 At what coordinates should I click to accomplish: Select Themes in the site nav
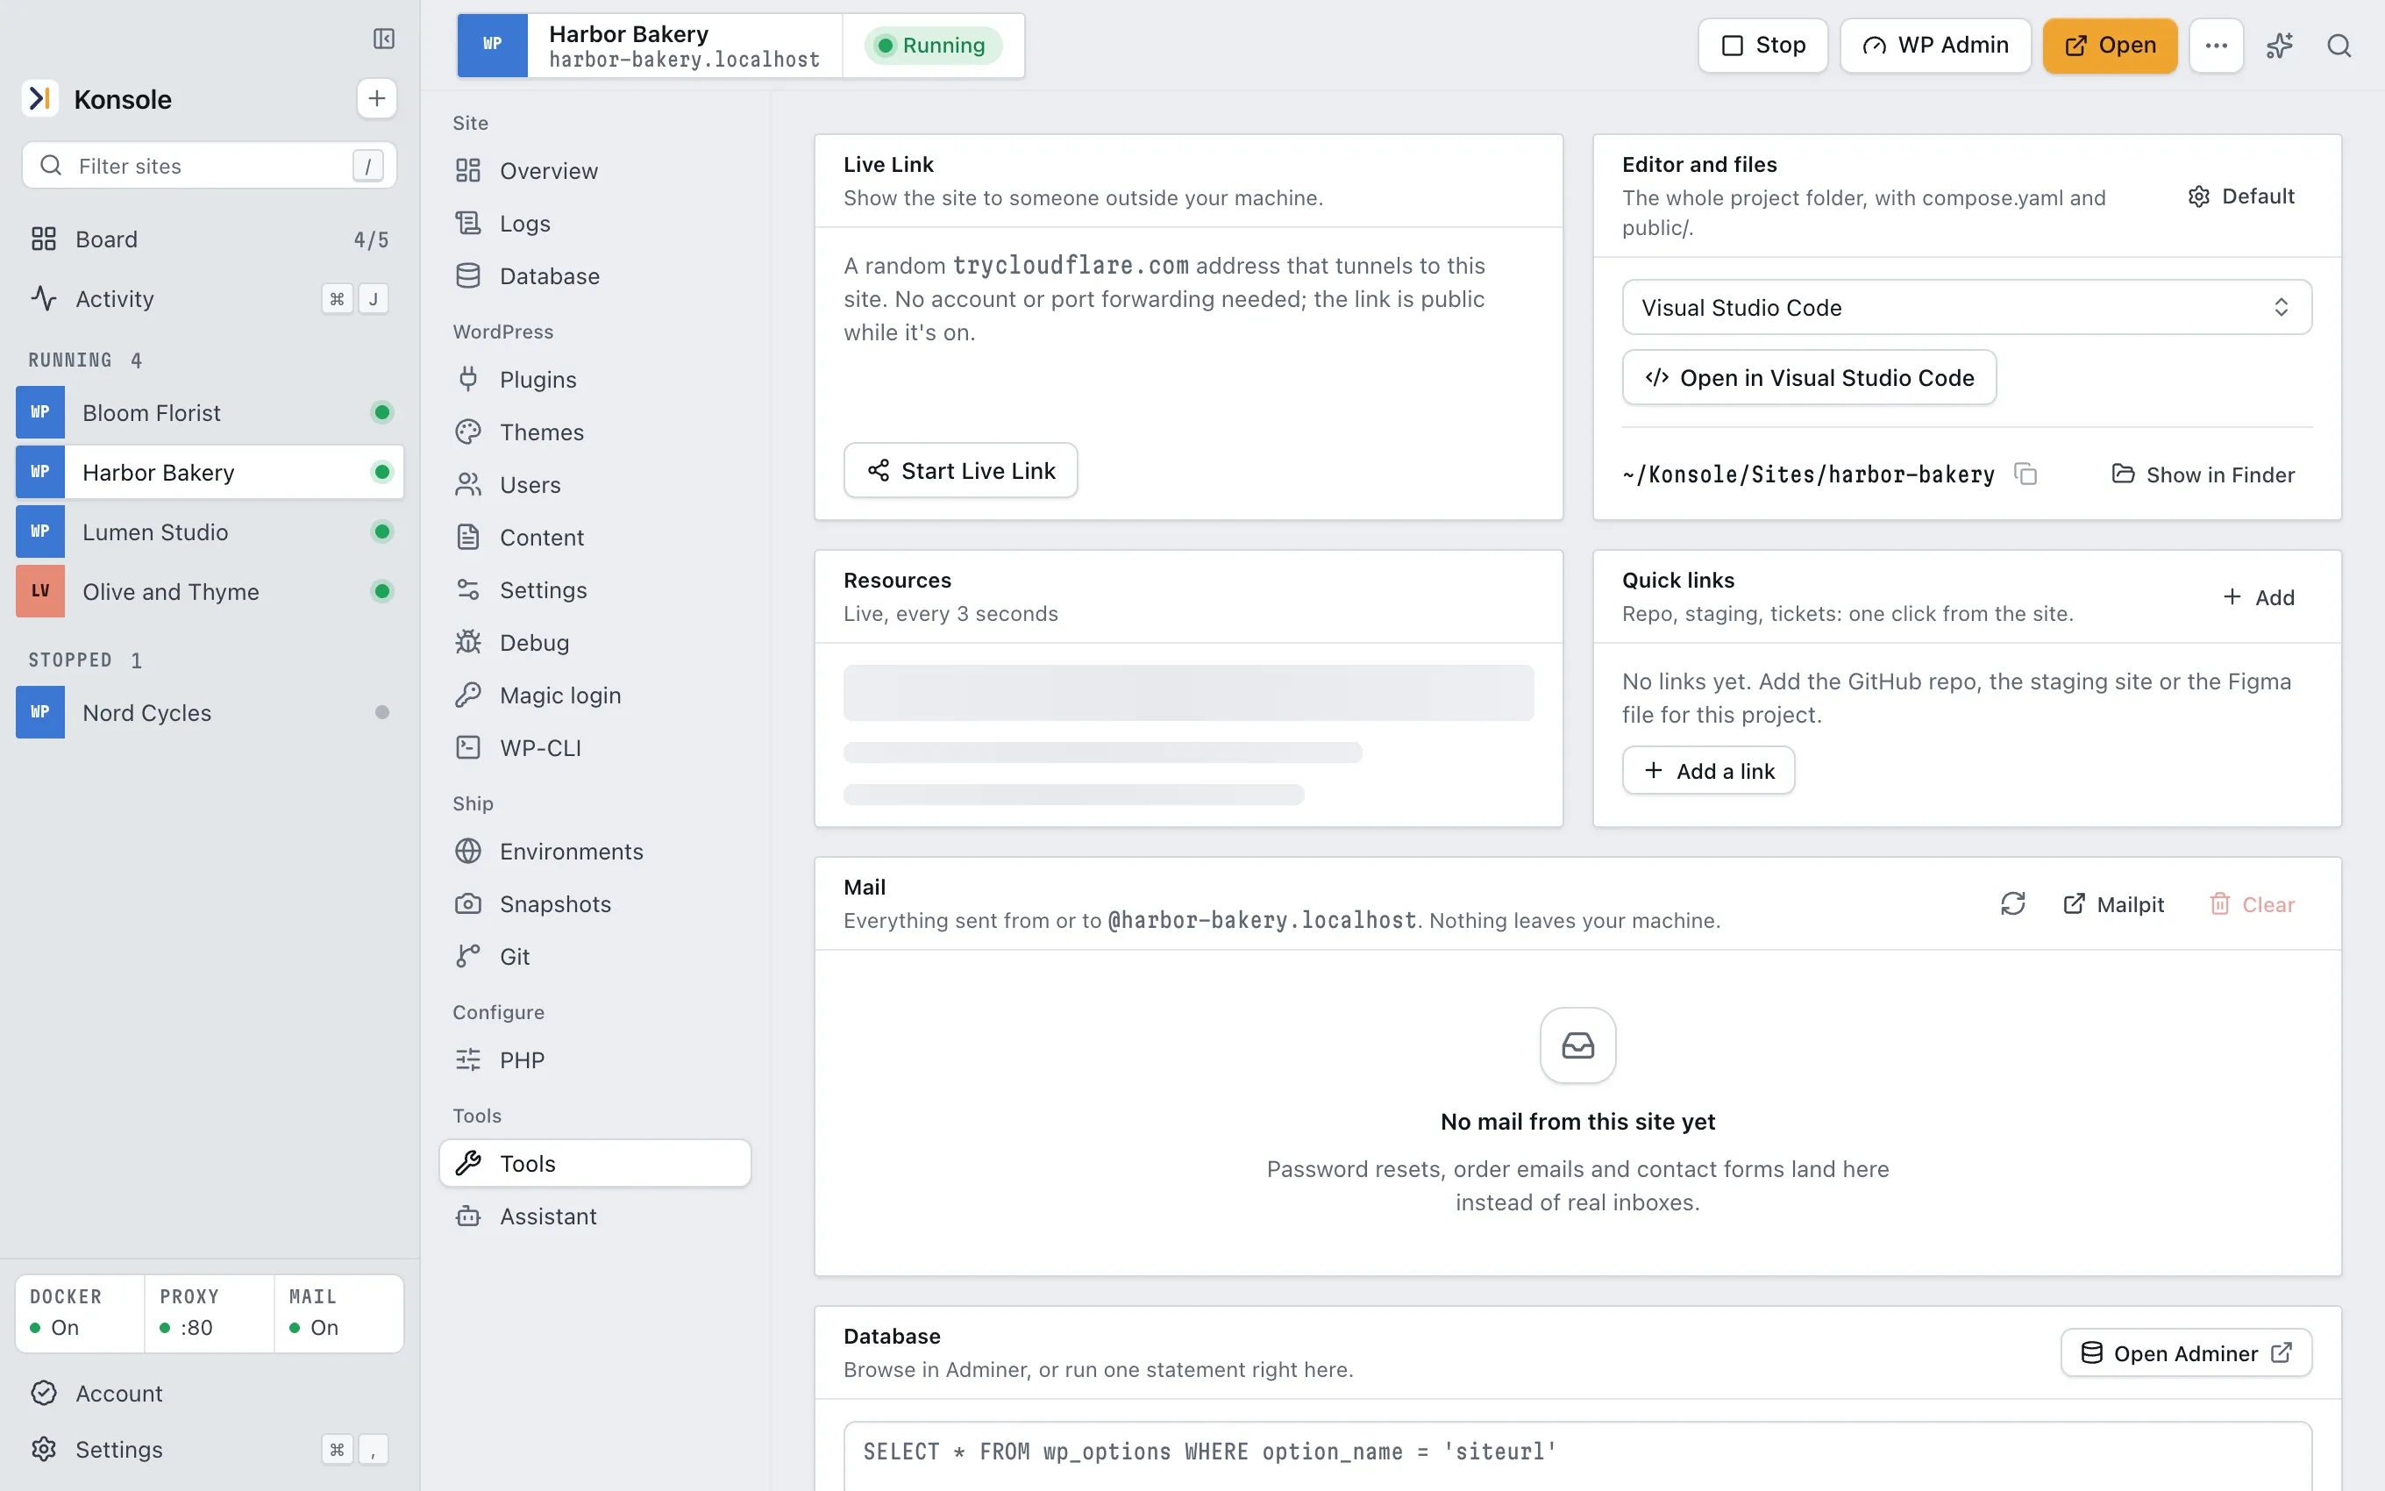(594, 432)
